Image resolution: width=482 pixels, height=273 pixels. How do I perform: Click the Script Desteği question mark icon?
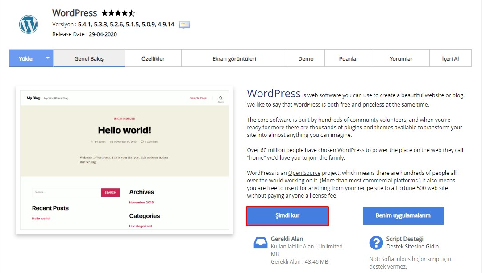376,243
